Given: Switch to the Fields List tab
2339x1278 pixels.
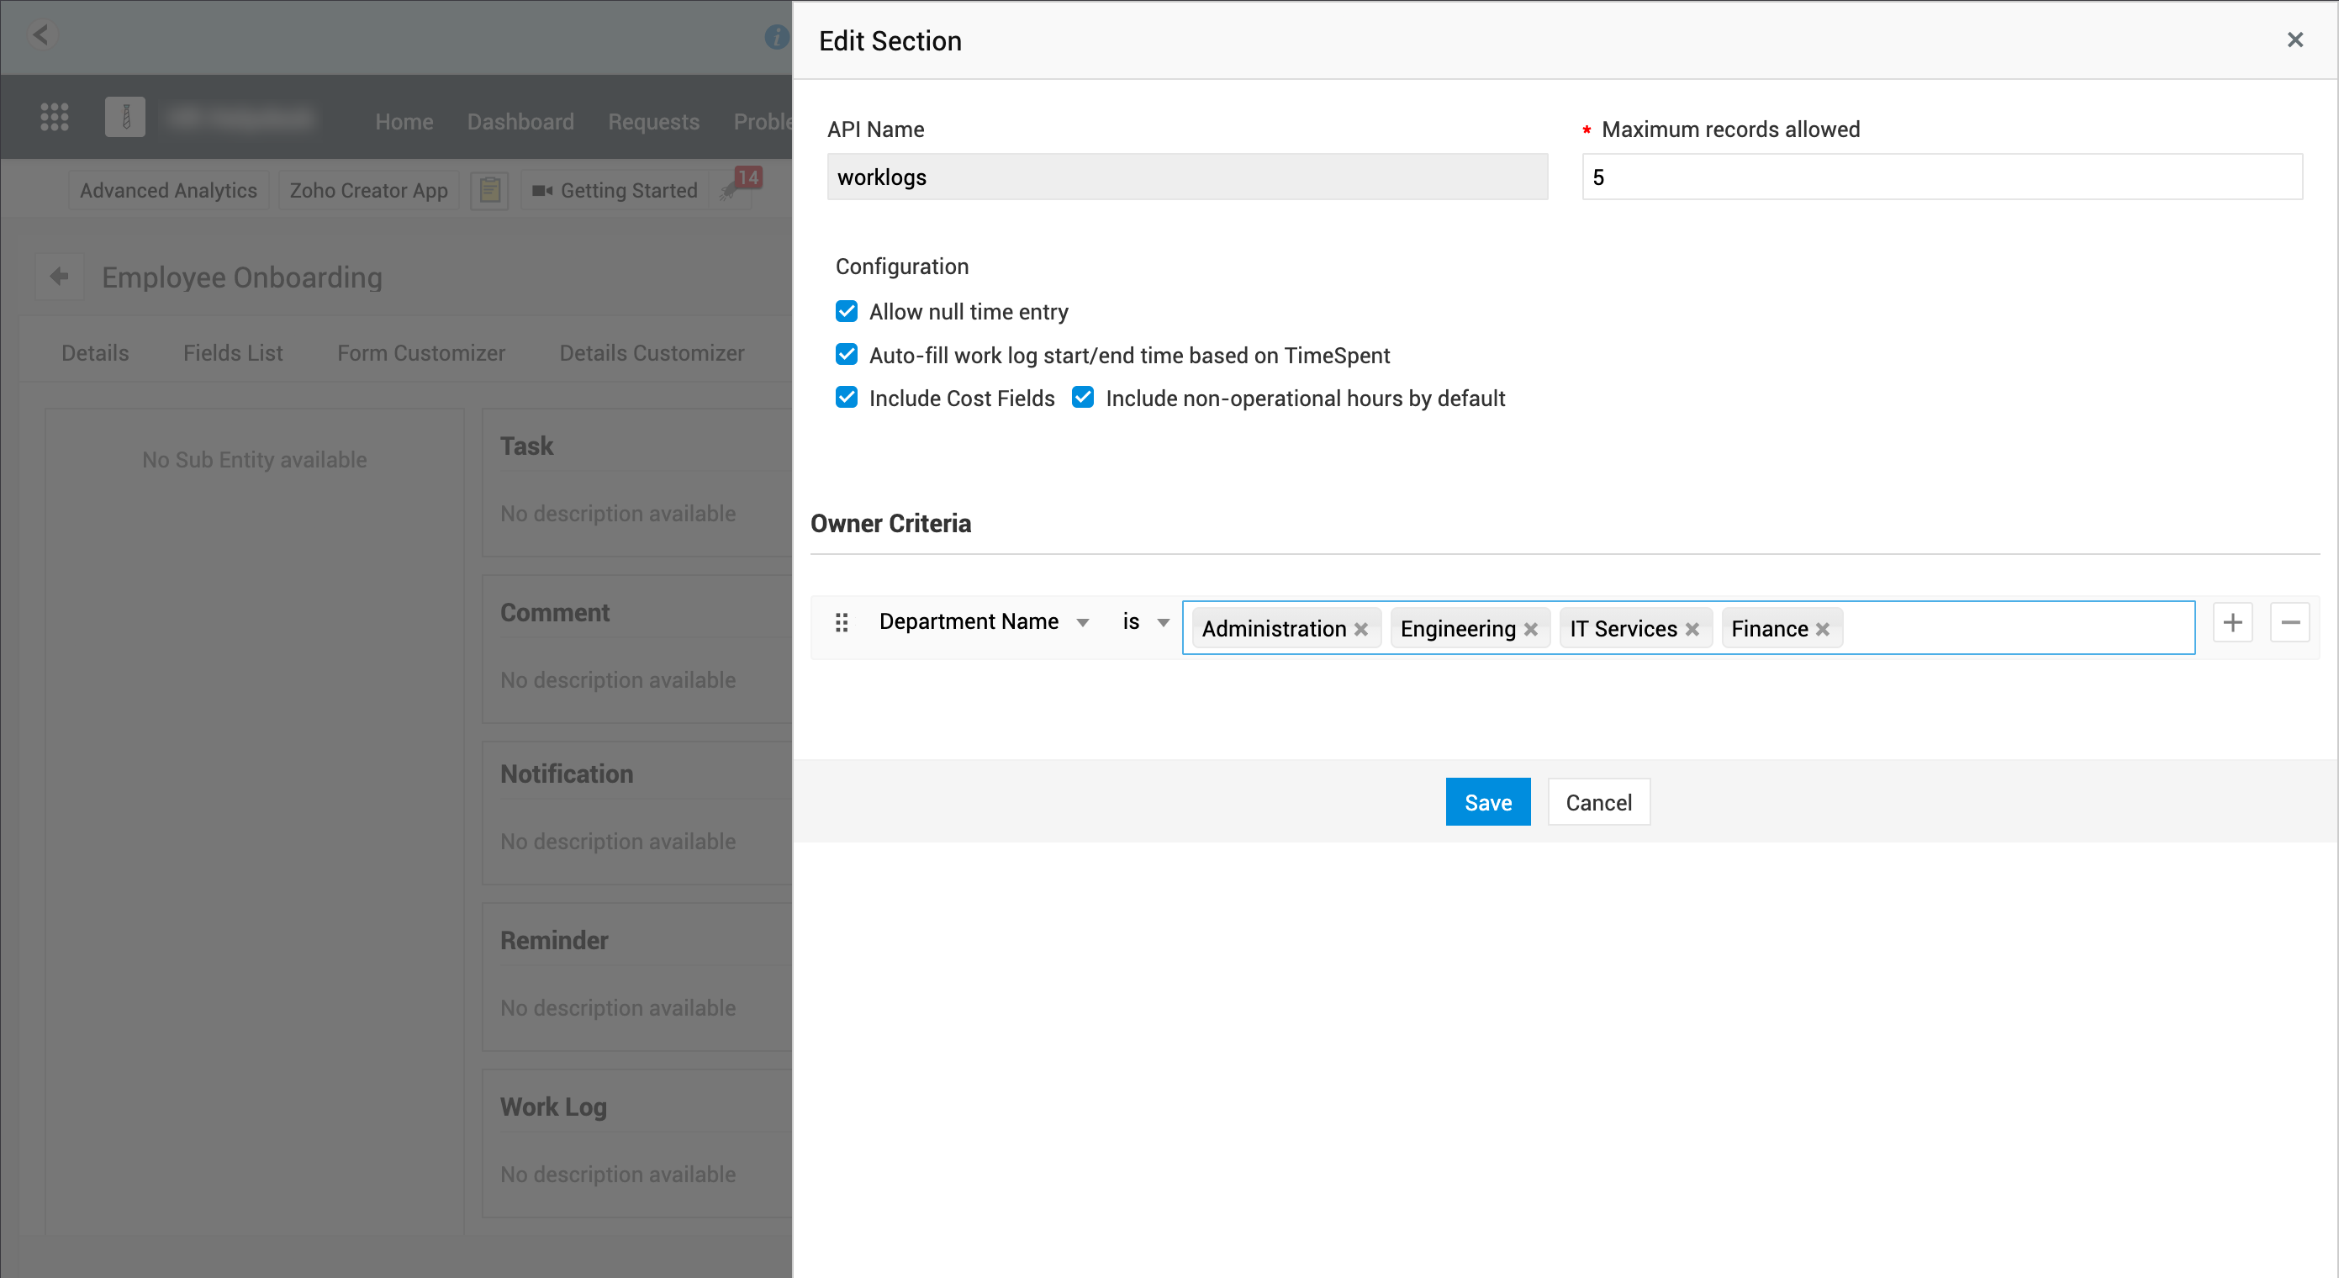Looking at the screenshot, I should point(232,352).
